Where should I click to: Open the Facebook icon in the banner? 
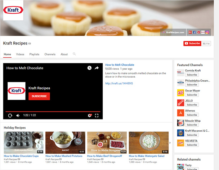click(x=195, y=32)
